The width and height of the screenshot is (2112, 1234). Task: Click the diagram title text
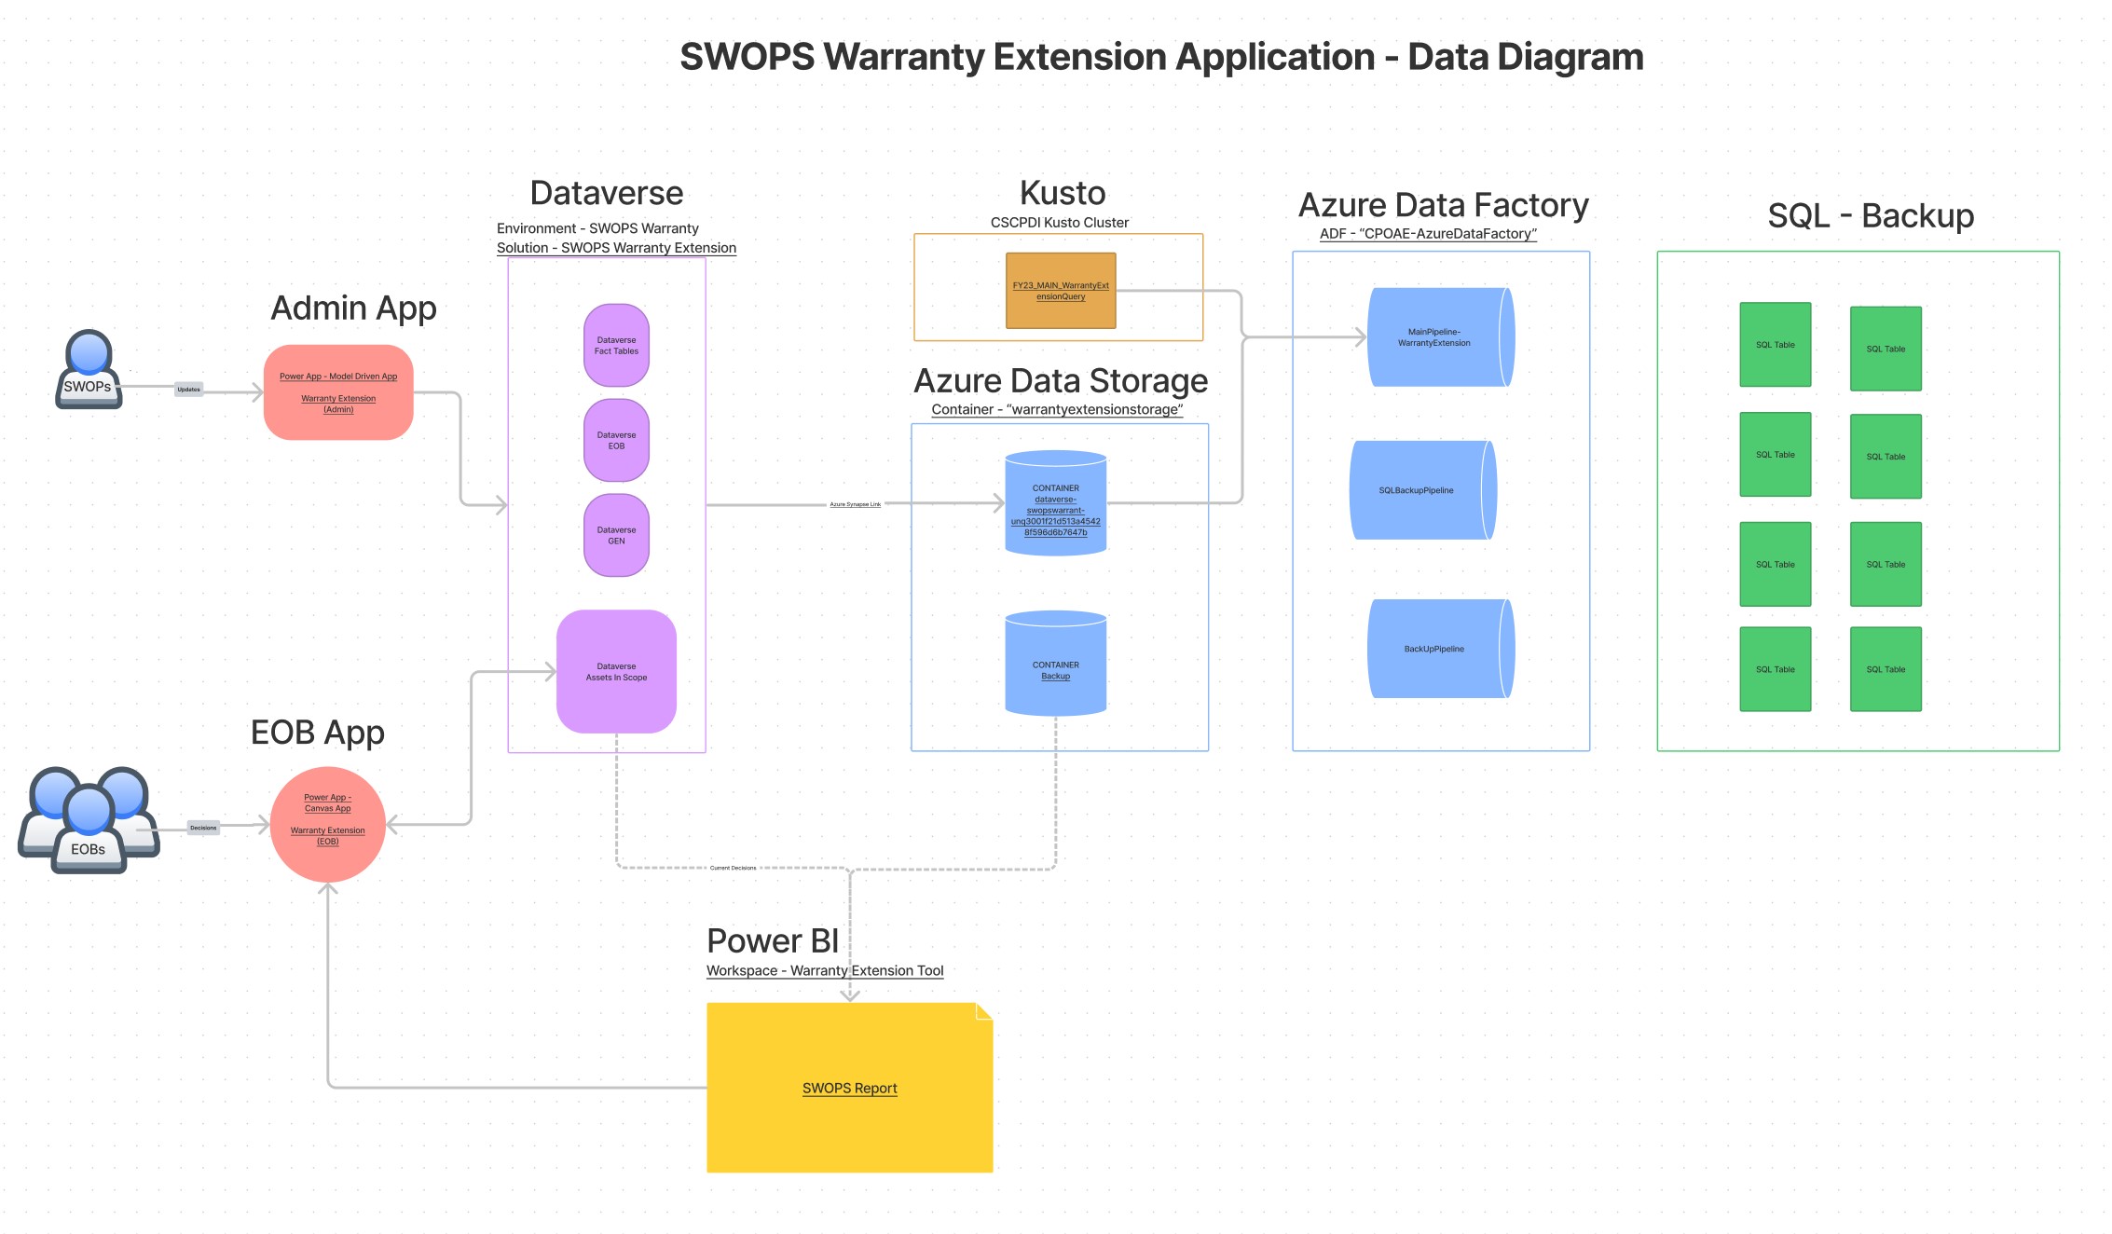point(1161,57)
